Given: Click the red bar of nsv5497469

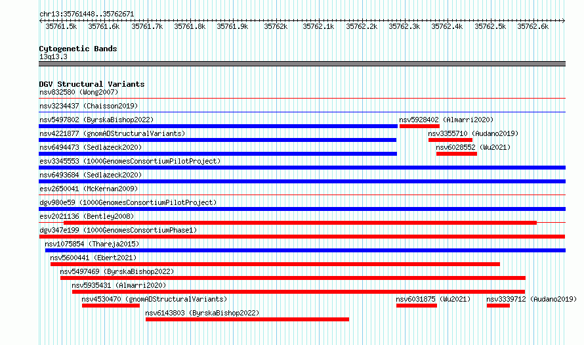Looking at the screenshot, I should click(x=293, y=278).
